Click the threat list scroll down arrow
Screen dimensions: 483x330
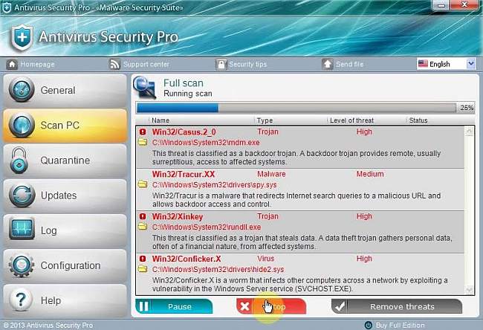(x=469, y=289)
